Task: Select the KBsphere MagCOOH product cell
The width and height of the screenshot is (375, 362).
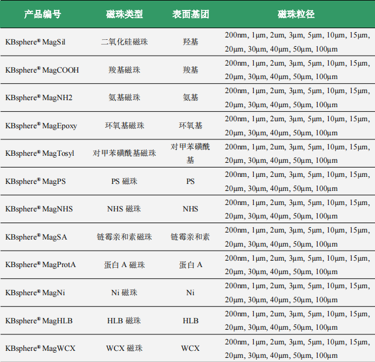Action: point(42,70)
